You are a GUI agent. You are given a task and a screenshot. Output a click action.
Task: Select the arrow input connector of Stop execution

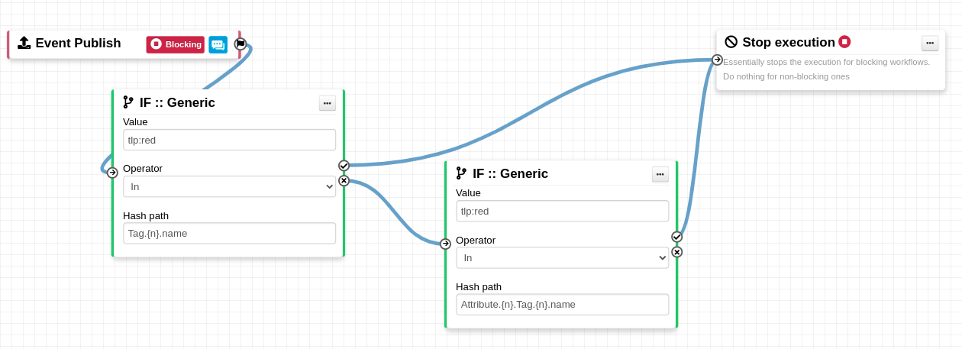click(717, 60)
